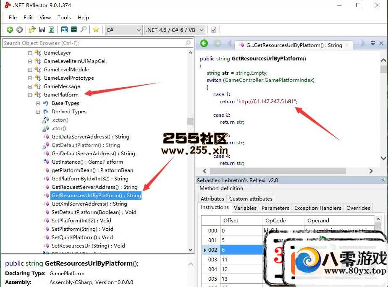
Task: Click the yellow star bookmark icon
Action: 96,30
